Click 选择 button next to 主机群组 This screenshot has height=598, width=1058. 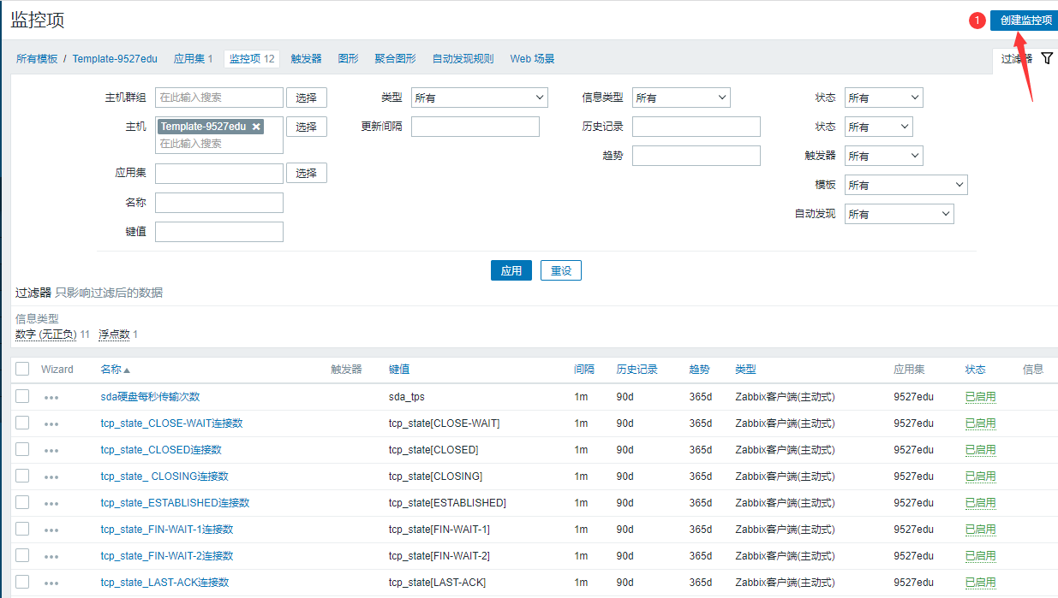tap(307, 98)
